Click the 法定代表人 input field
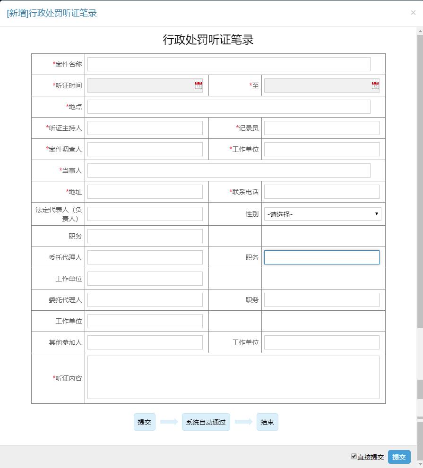423x468 pixels. point(145,214)
